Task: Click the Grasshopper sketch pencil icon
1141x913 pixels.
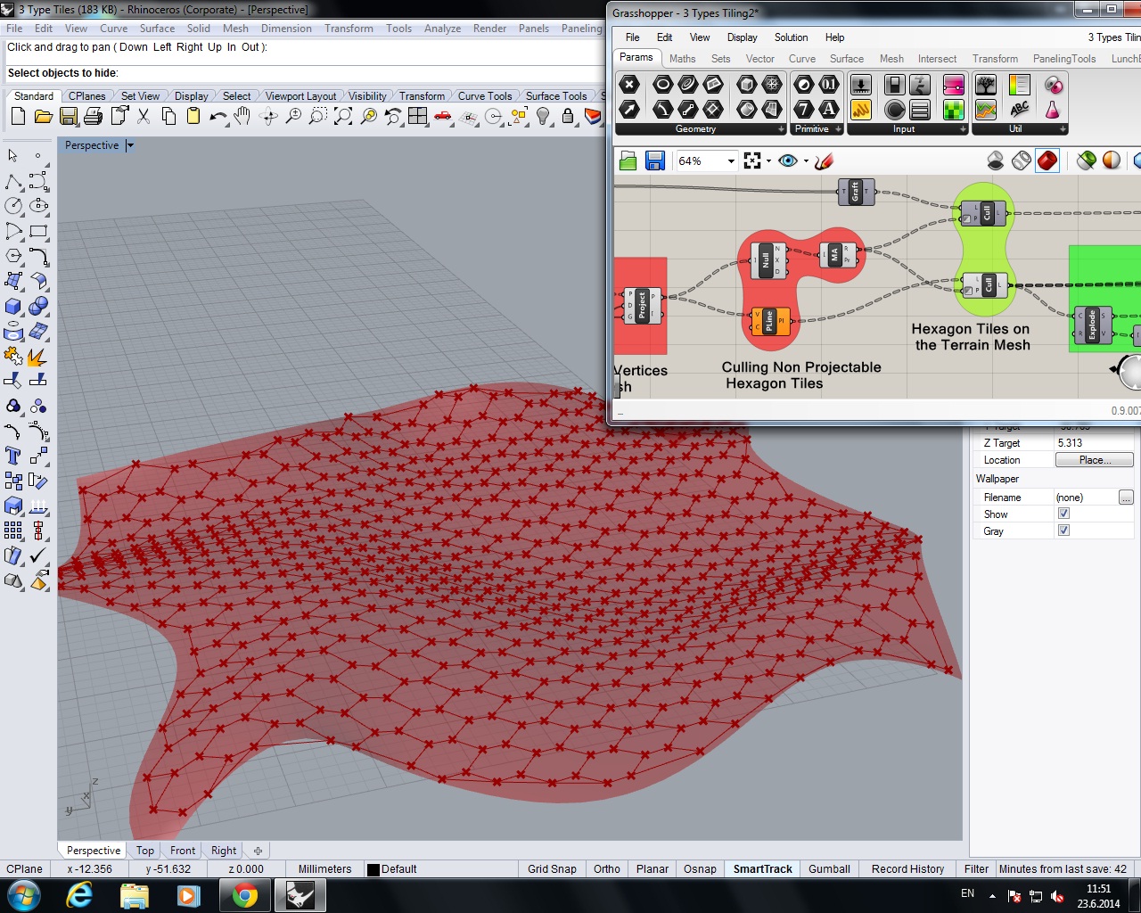Action: pos(825,160)
